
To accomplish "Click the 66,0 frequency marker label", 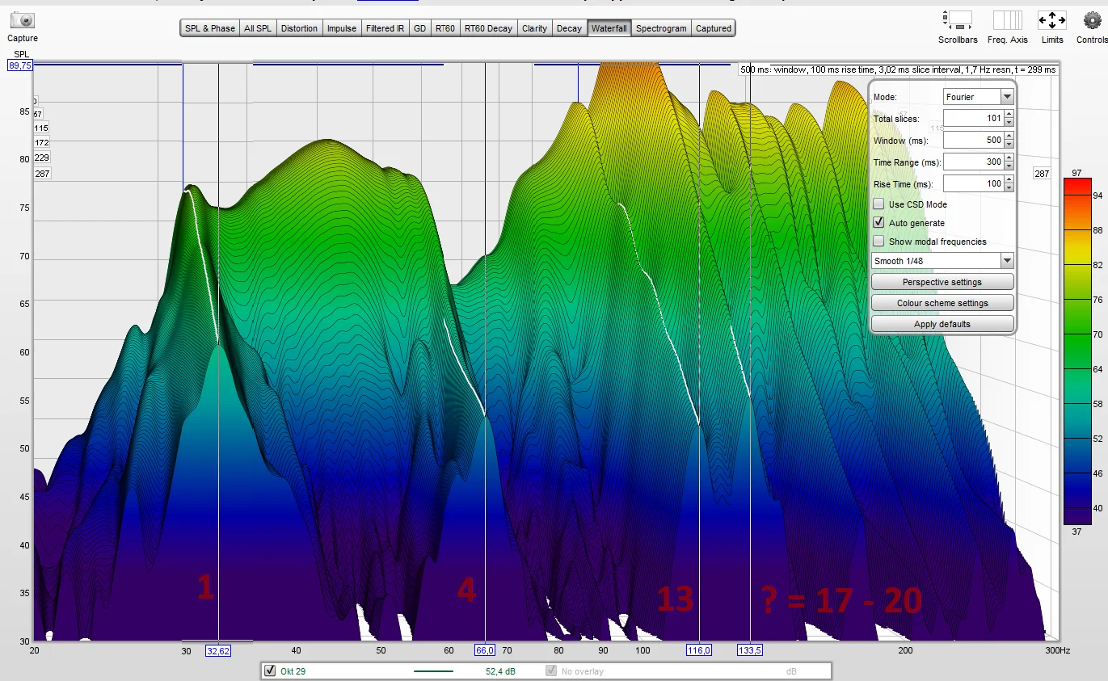I will click(485, 650).
